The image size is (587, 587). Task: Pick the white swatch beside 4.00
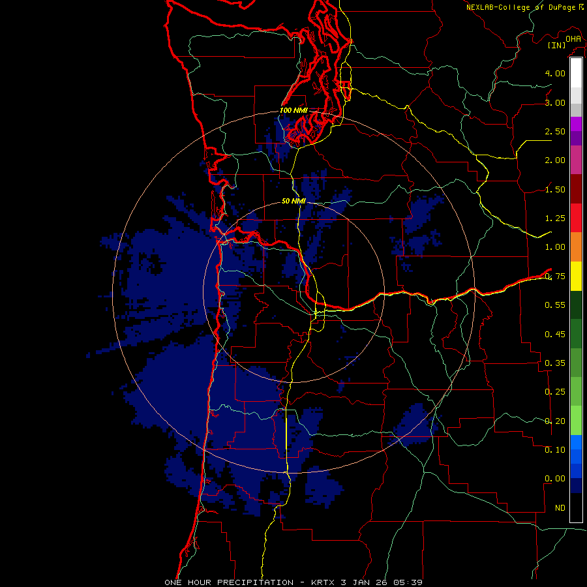click(576, 73)
